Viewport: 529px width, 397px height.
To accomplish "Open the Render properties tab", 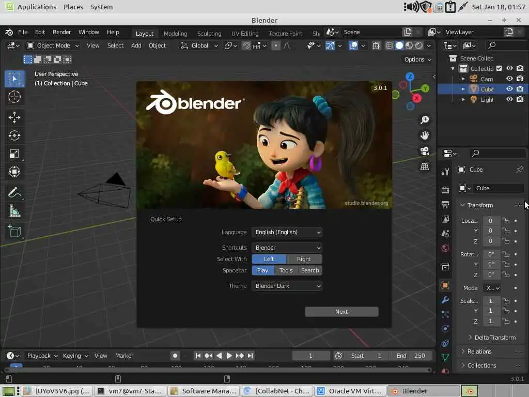I will [445, 190].
